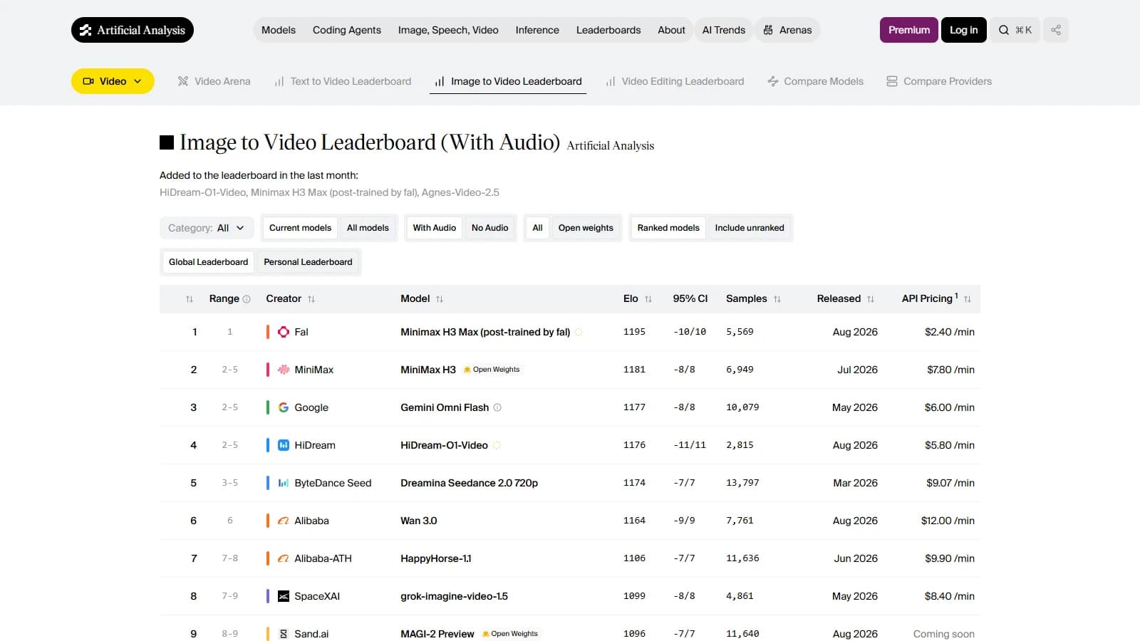Viewport: 1140px width, 641px height.
Task: Open the Wan 3.0 model link
Action: pyautogui.click(x=419, y=521)
